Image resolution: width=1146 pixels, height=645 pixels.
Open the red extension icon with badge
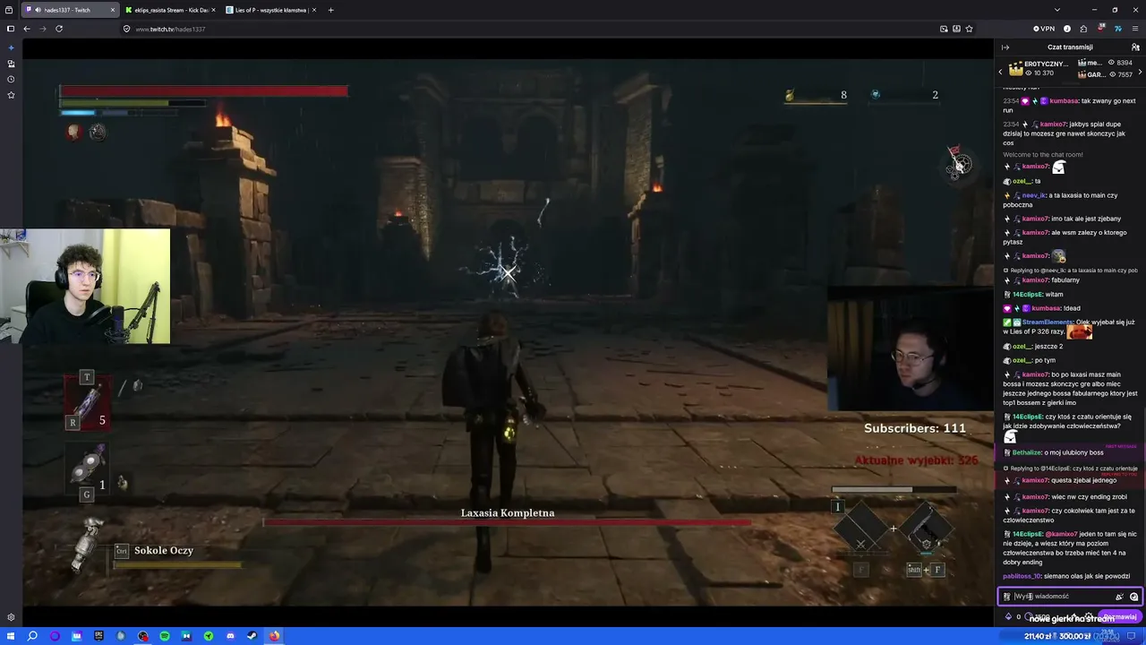pos(1102,29)
